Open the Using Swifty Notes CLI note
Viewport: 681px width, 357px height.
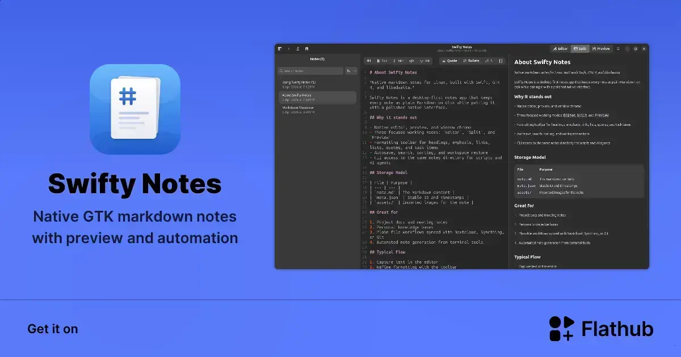pyautogui.click(x=317, y=84)
